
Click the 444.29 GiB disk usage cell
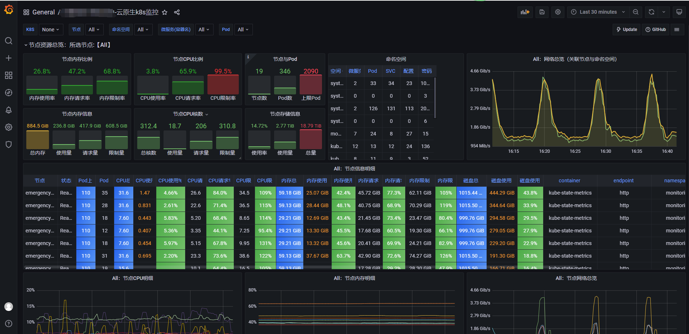click(x=502, y=193)
